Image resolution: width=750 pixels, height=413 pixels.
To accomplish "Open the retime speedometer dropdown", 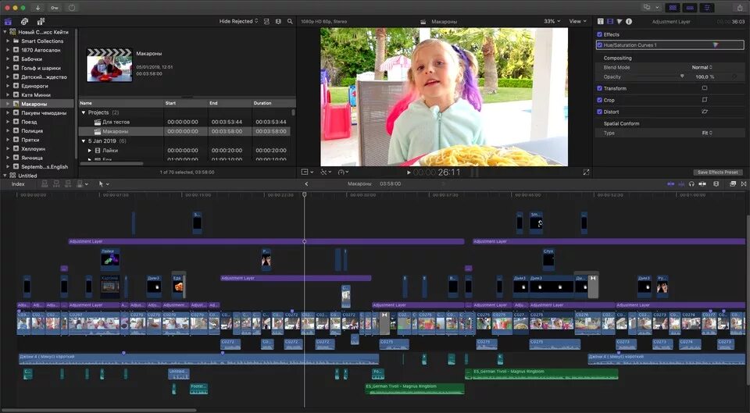I will click(343, 172).
